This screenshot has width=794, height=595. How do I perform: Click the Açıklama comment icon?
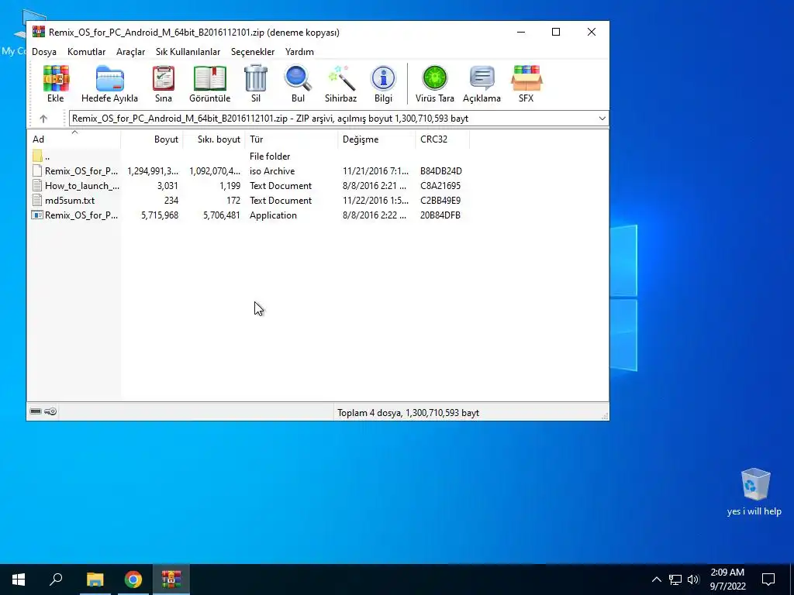pos(482,84)
